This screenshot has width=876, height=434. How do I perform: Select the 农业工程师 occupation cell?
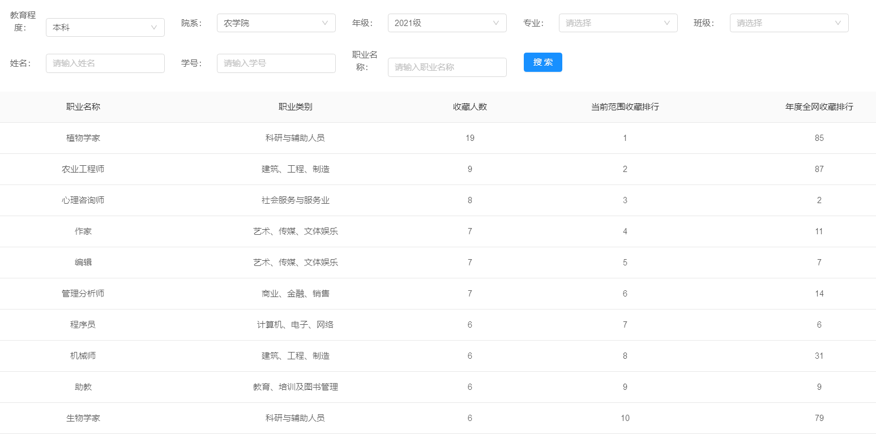pos(83,169)
